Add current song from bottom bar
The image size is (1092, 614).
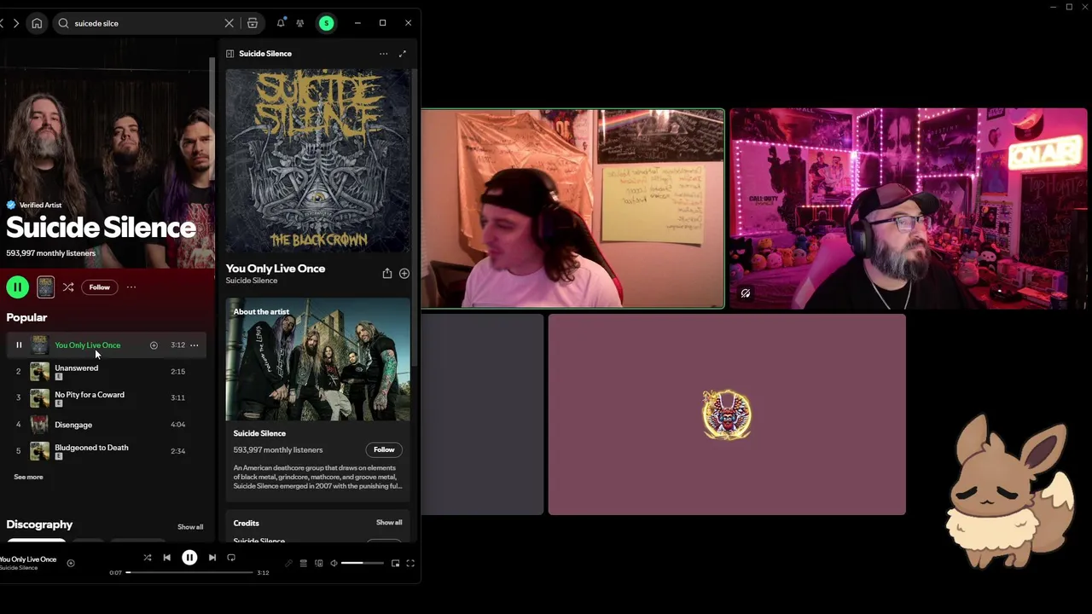point(71,563)
